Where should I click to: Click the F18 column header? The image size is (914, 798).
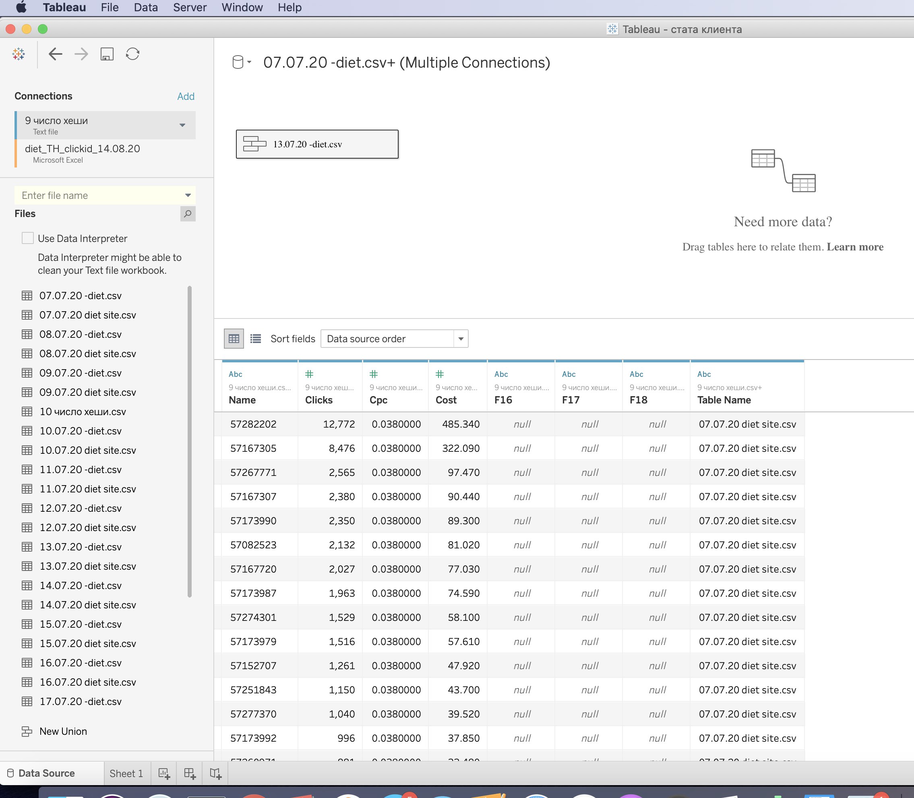pyautogui.click(x=656, y=387)
